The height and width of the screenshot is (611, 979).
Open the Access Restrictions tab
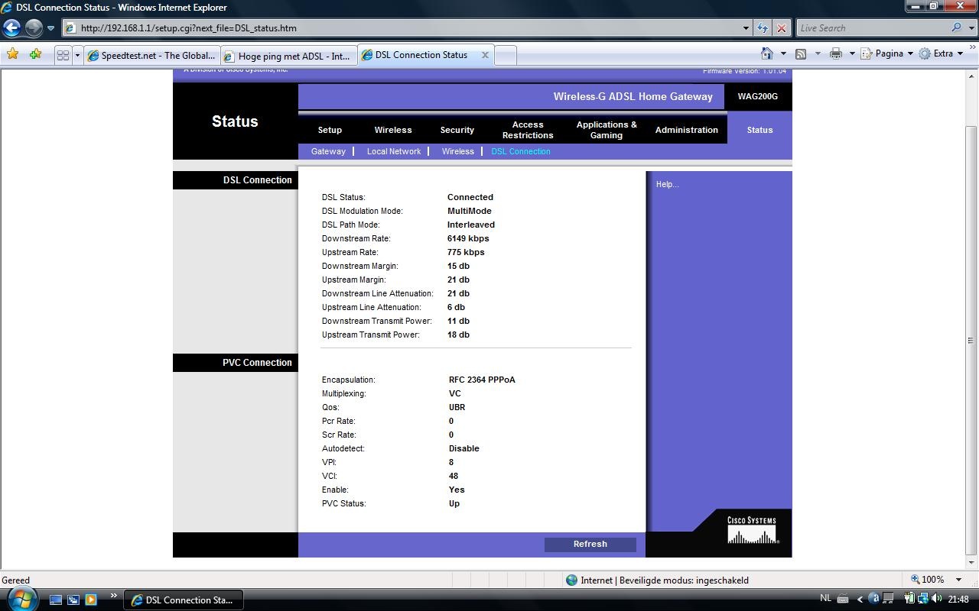[528, 130]
